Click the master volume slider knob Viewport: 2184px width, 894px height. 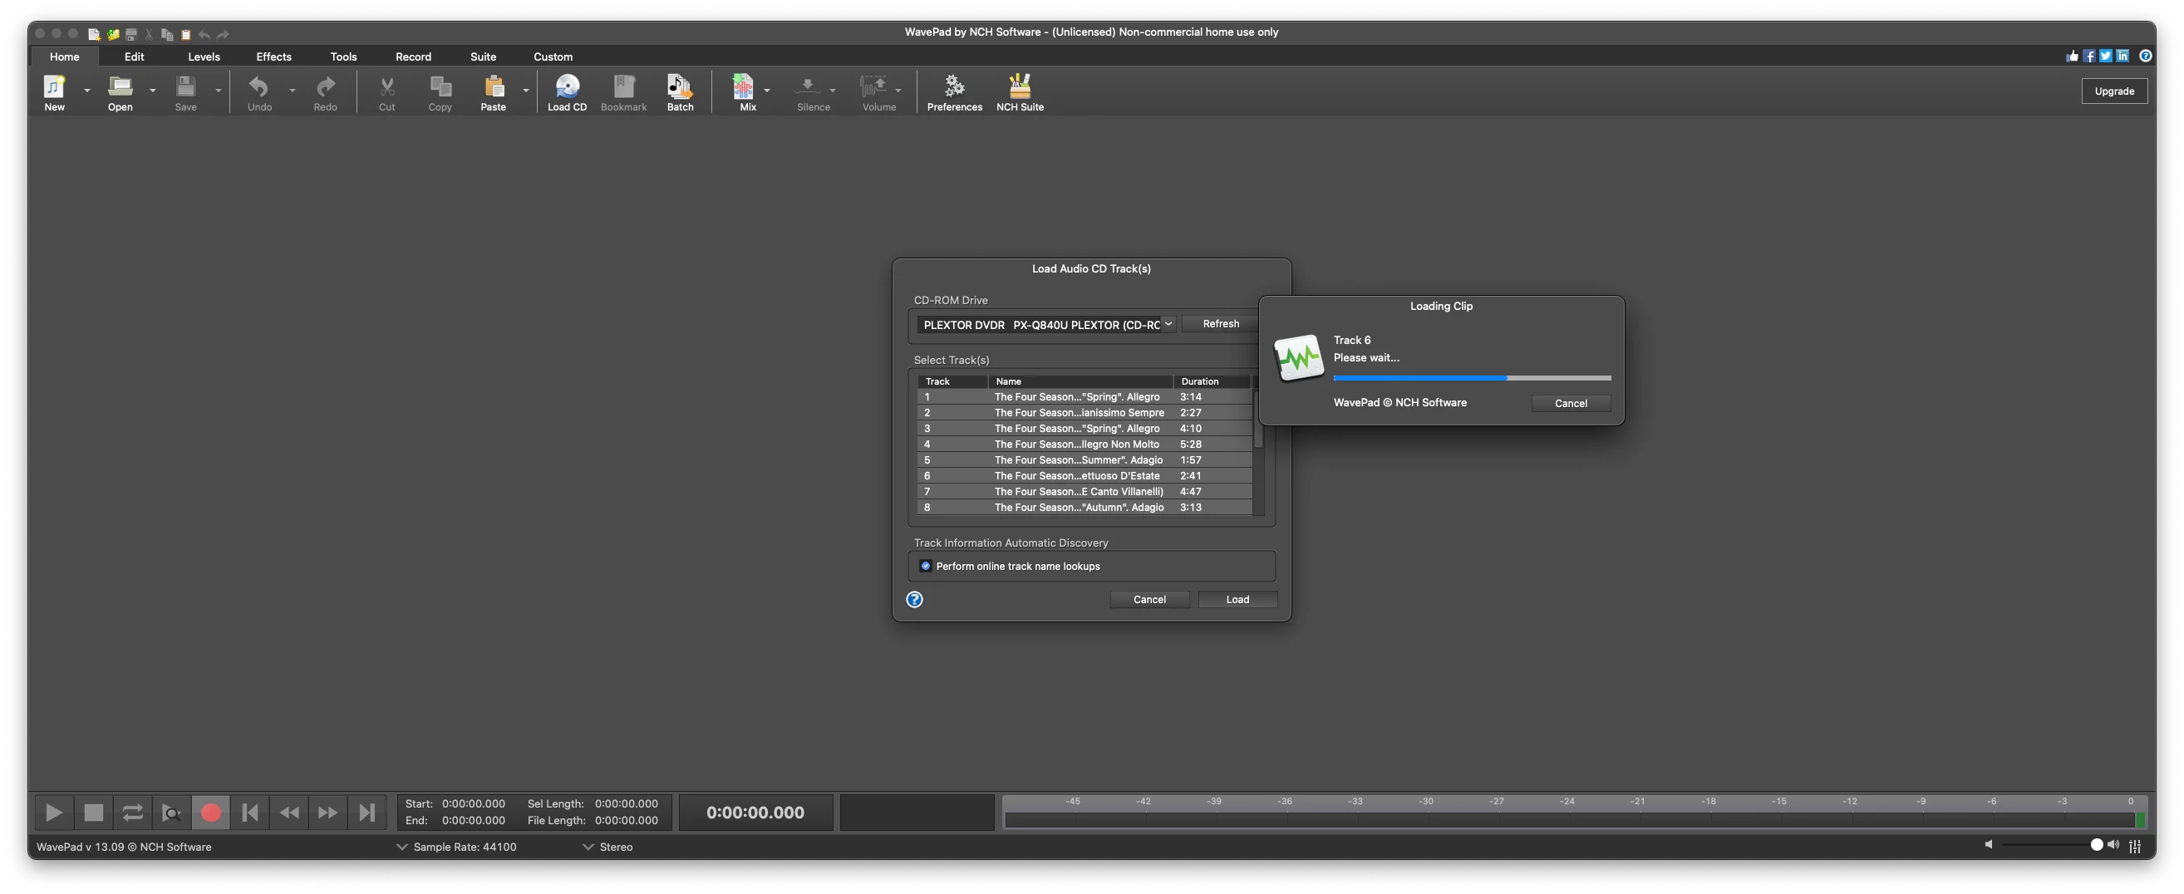[2097, 845]
